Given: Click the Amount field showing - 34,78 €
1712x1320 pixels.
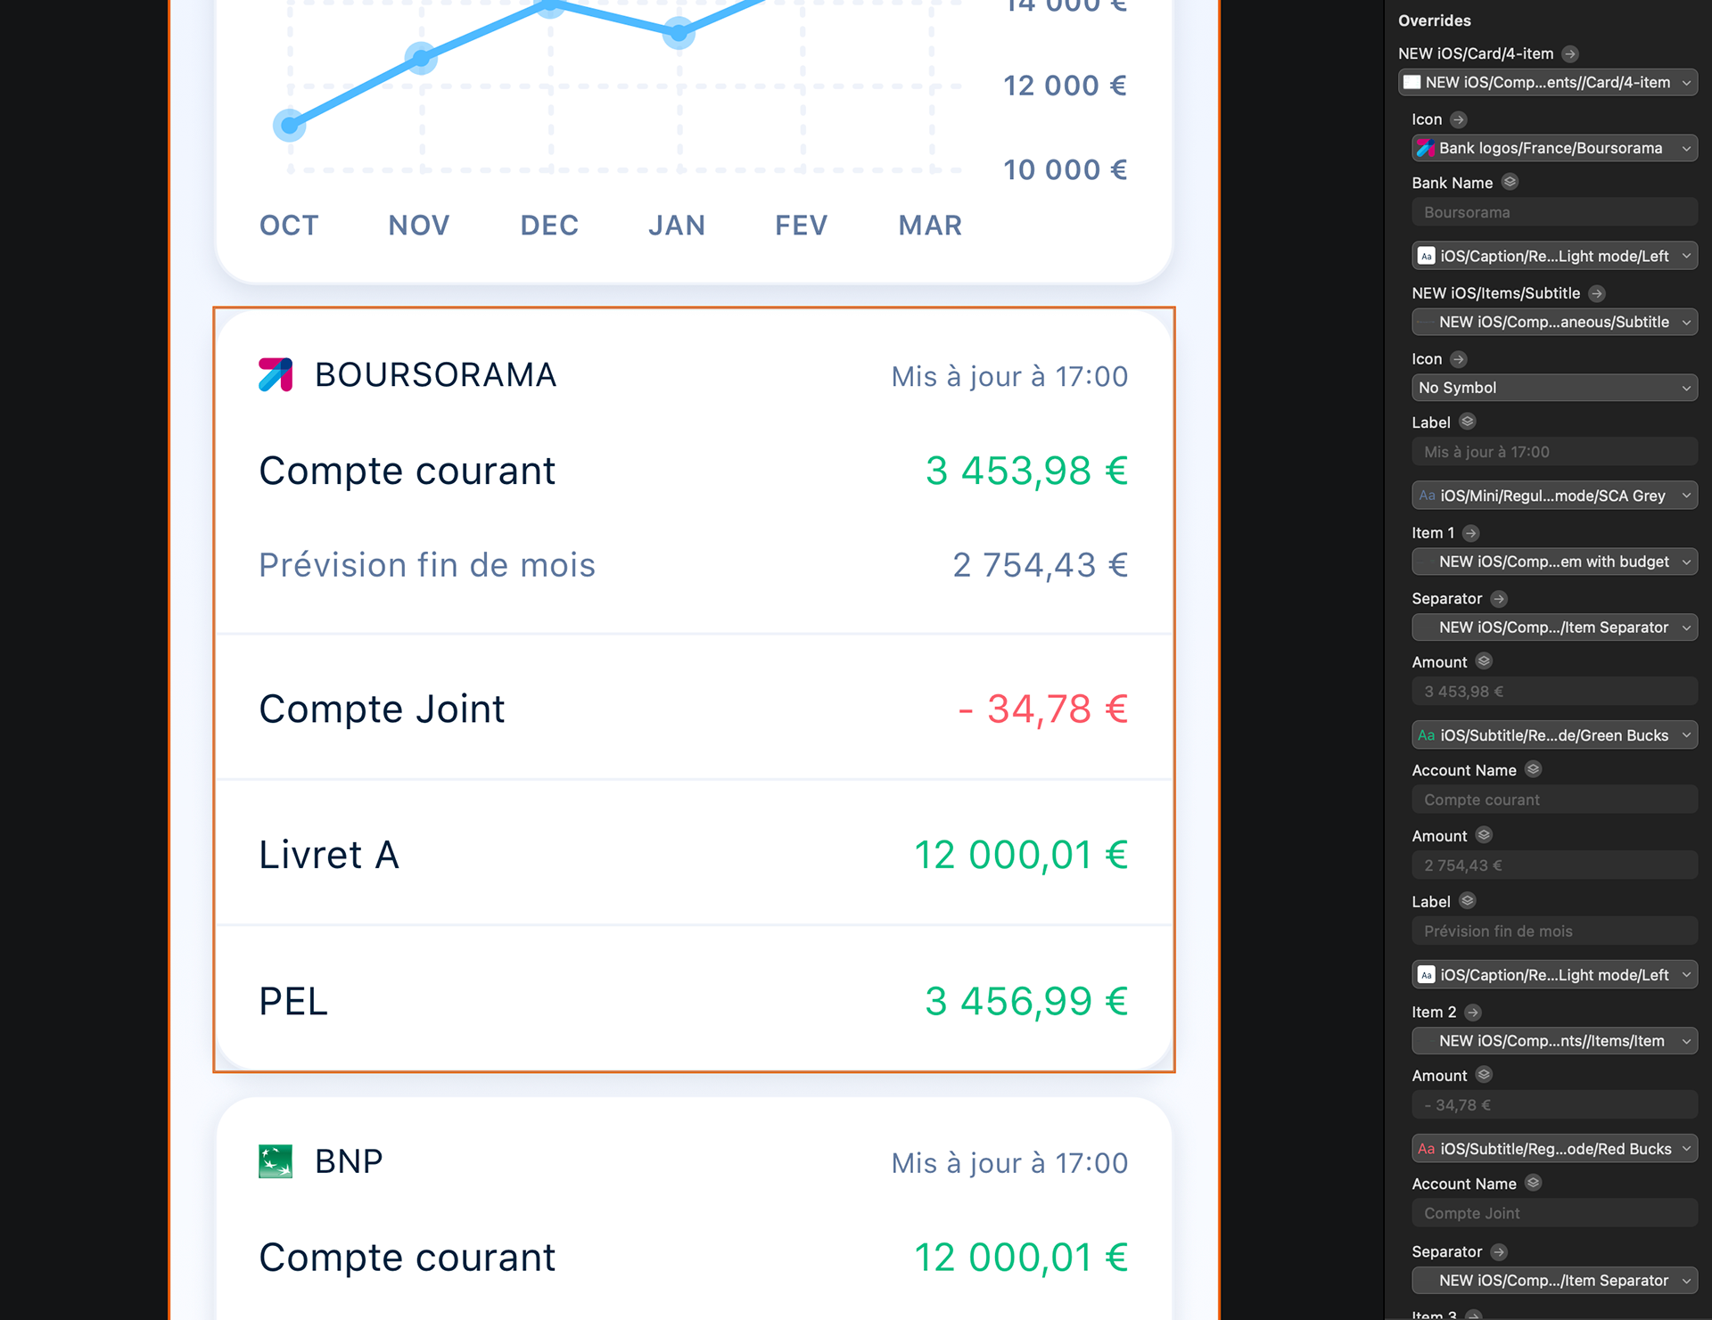Looking at the screenshot, I should point(1554,1105).
